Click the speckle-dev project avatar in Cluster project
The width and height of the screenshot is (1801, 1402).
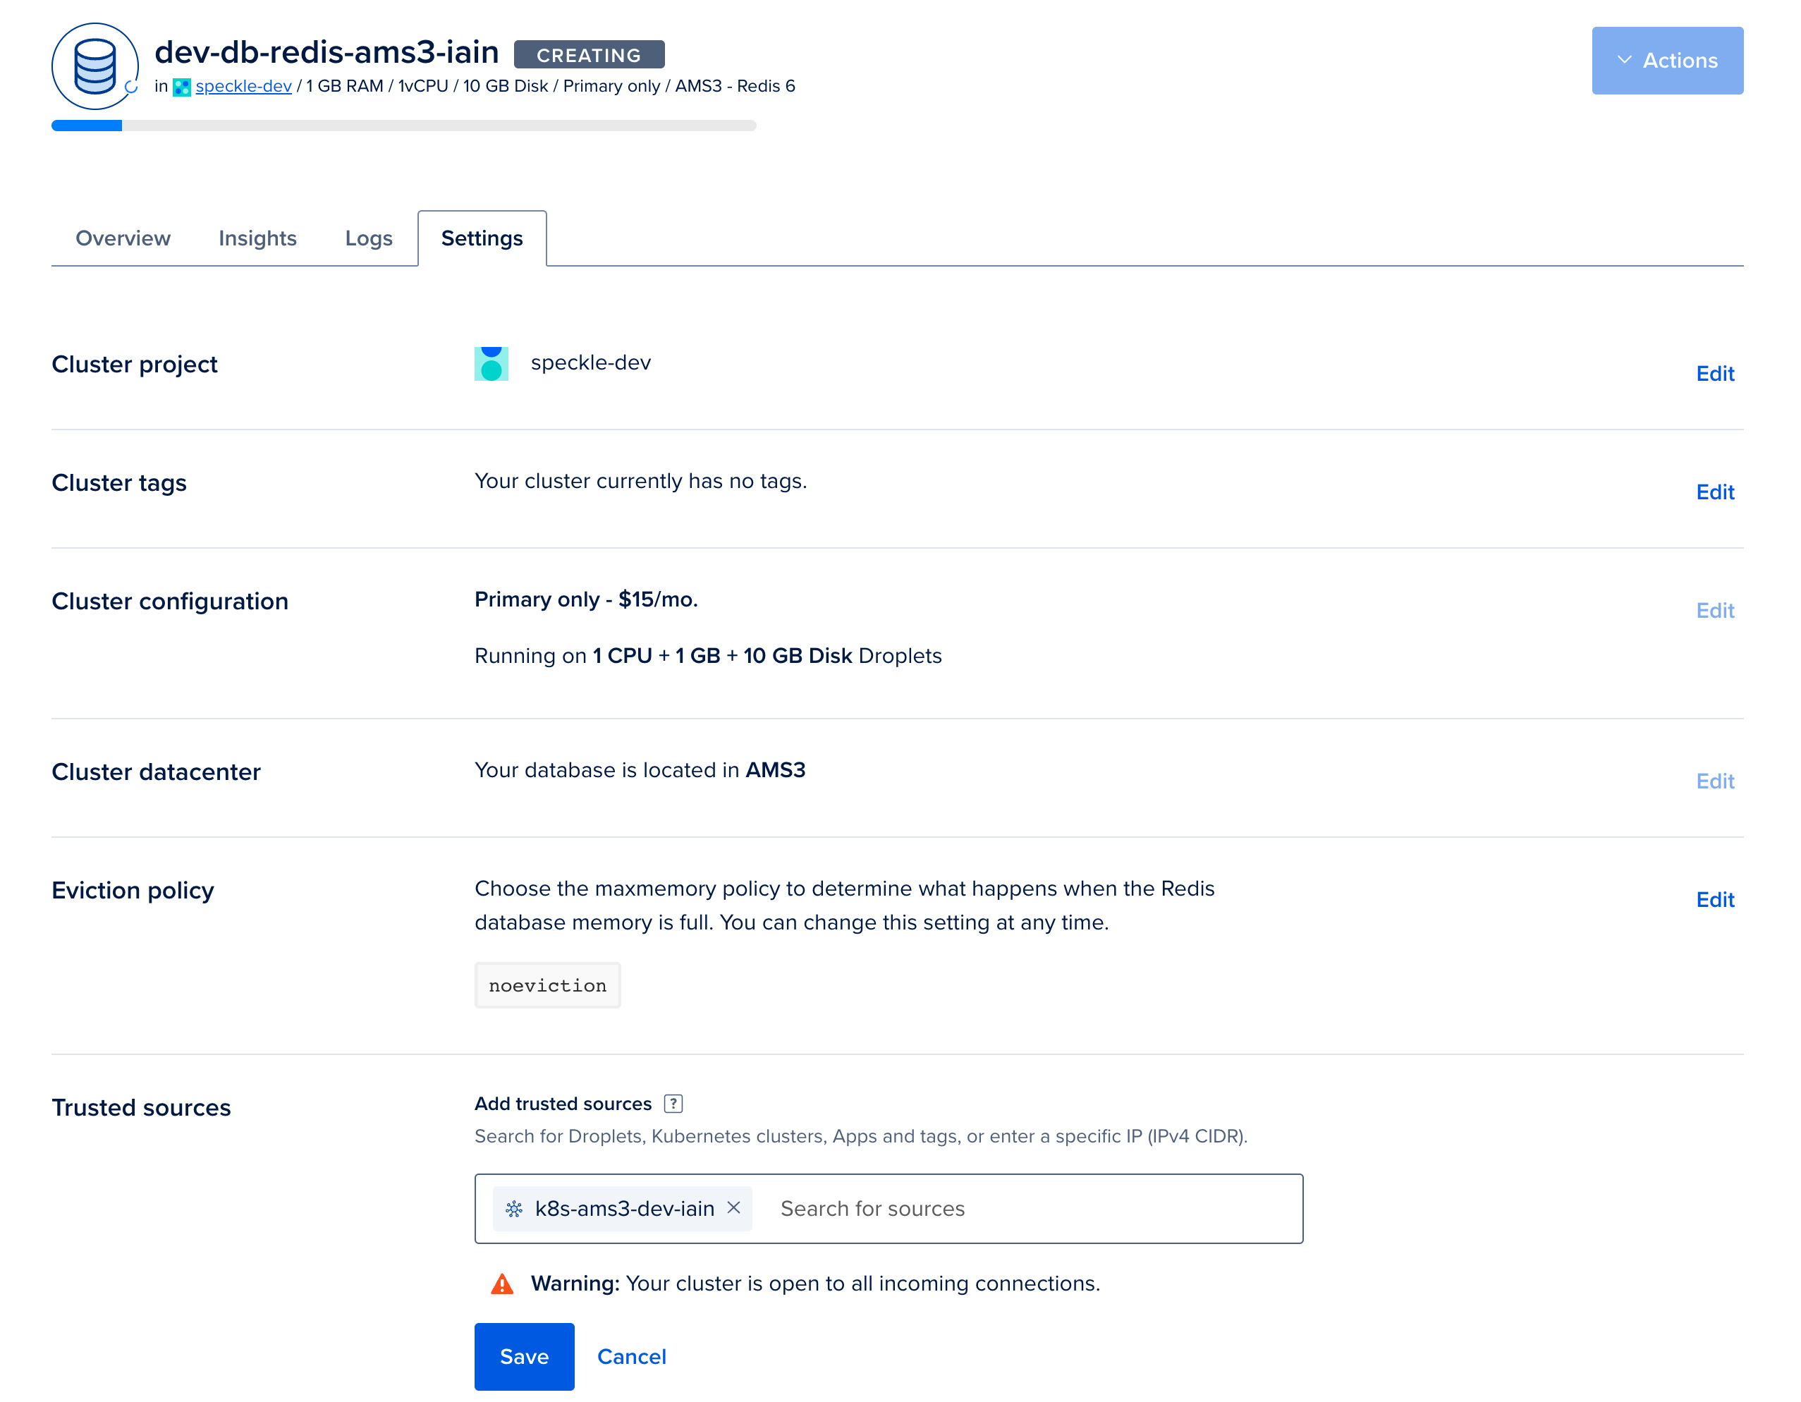[x=492, y=364]
